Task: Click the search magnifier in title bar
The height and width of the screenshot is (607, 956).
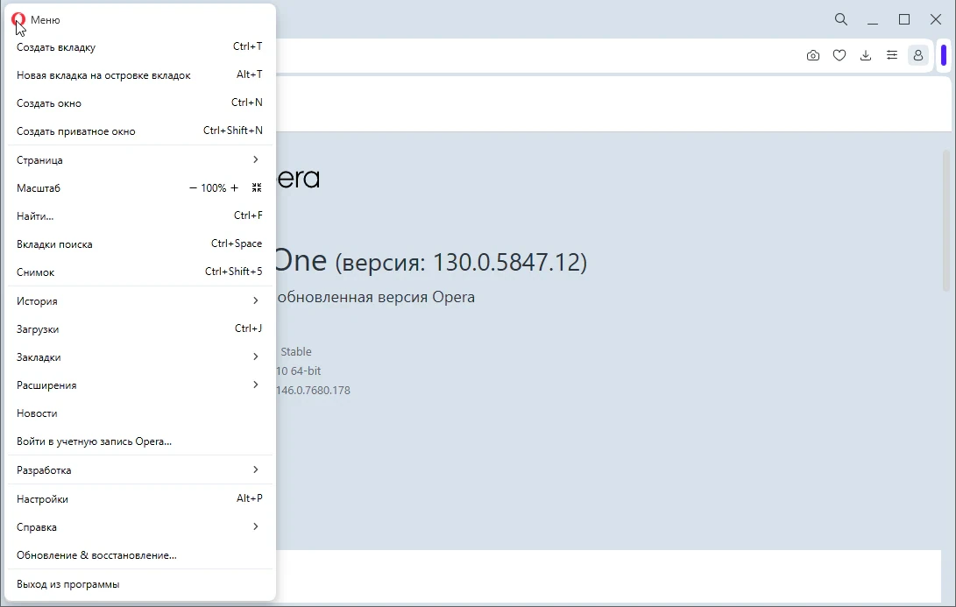Action: point(840,19)
